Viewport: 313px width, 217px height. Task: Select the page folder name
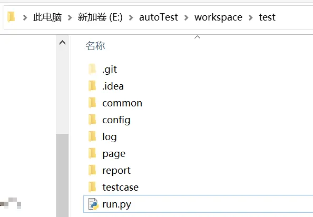pyautogui.click(x=114, y=154)
